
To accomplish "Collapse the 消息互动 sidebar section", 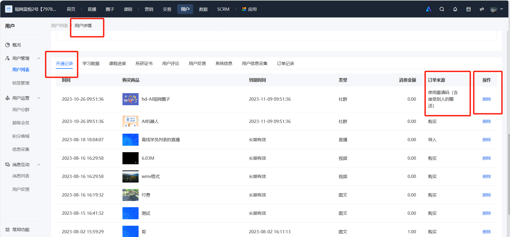I will coord(39,165).
